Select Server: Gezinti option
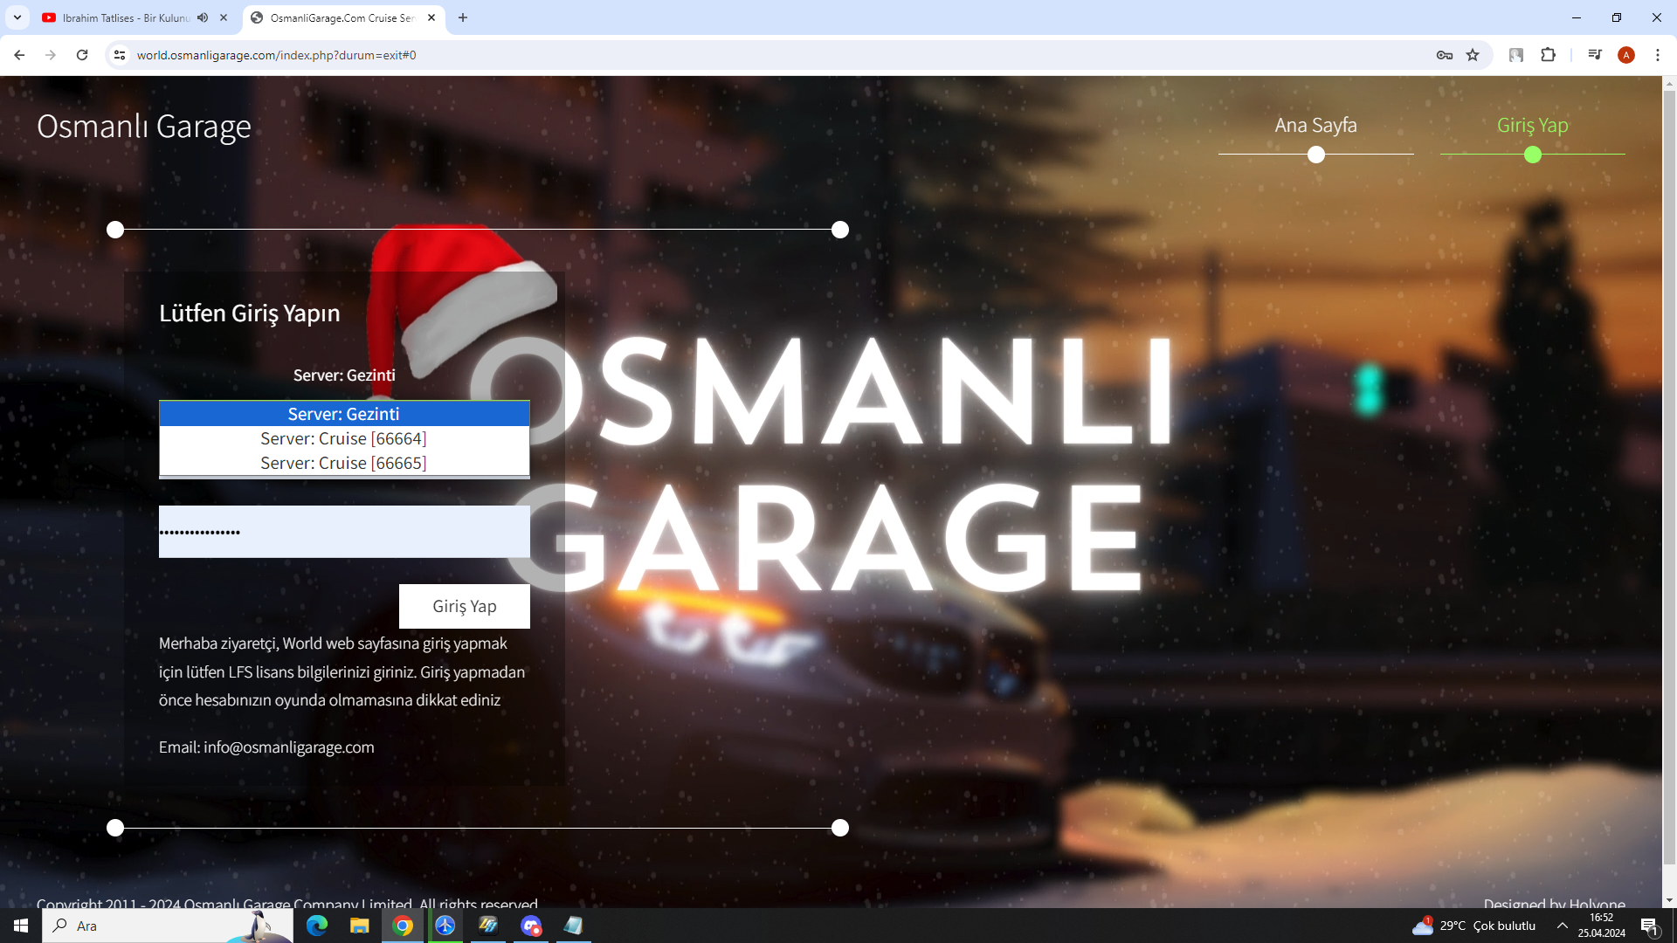1677x943 pixels. click(344, 414)
